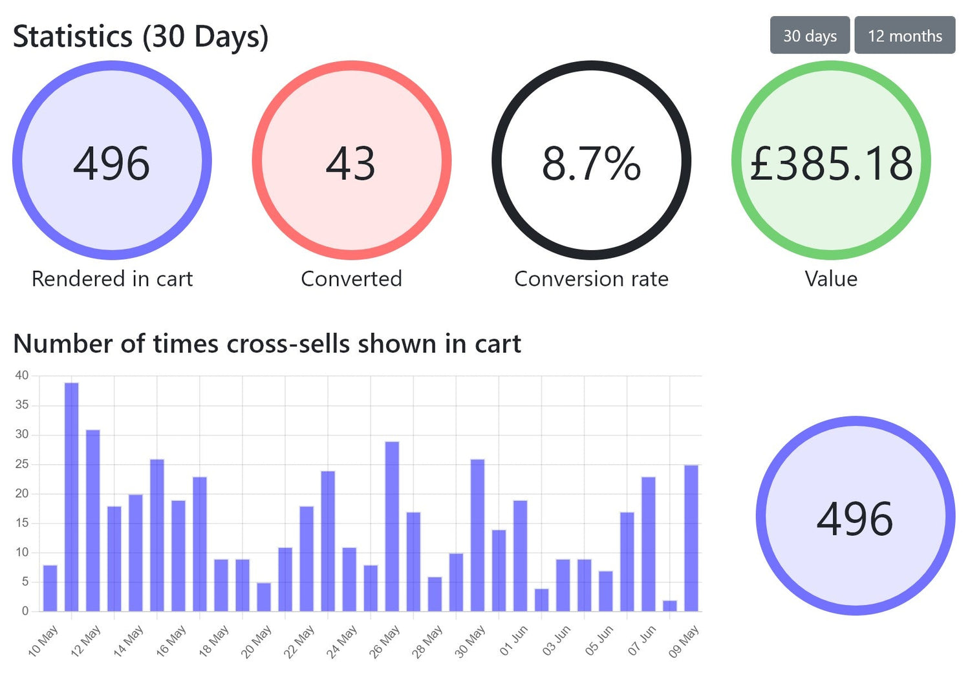Click the "Converted" label text
Screen dimensions: 970x691
pos(351,279)
